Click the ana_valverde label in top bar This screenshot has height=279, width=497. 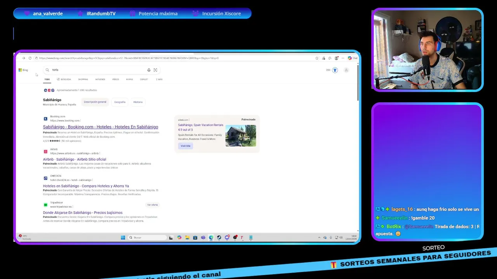coord(48,14)
